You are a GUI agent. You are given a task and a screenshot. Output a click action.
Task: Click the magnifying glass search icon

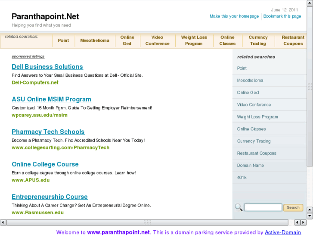[239, 207]
